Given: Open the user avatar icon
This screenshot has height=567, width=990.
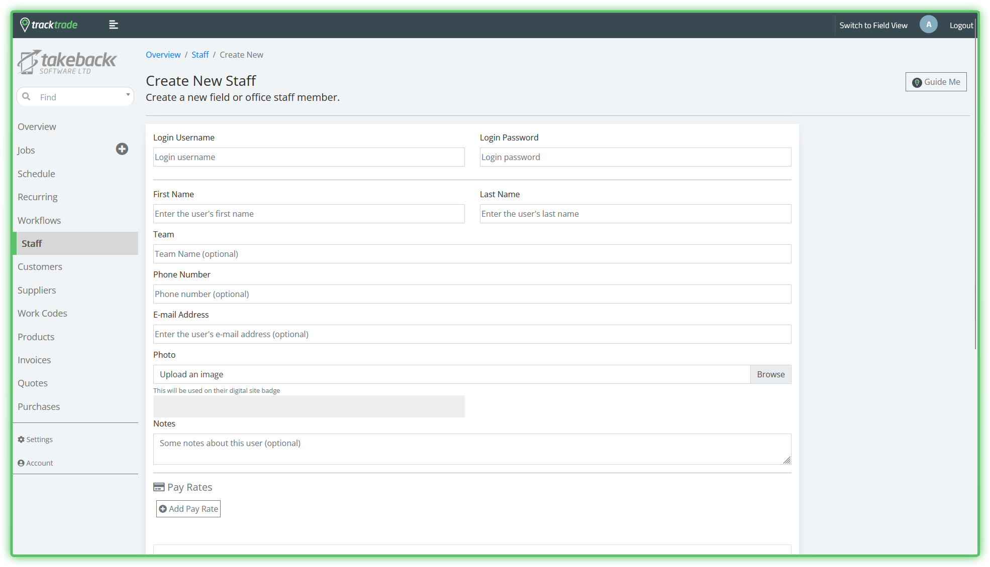Looking at the screenshot, I should tap(928, 25).
